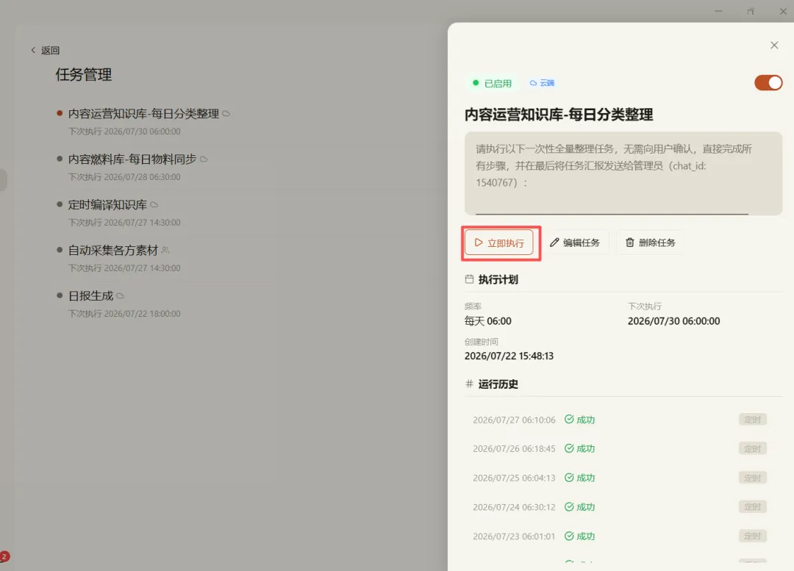
Task: Click 定时 tag on 07/24 run
Action: click(x=753, y=507)
